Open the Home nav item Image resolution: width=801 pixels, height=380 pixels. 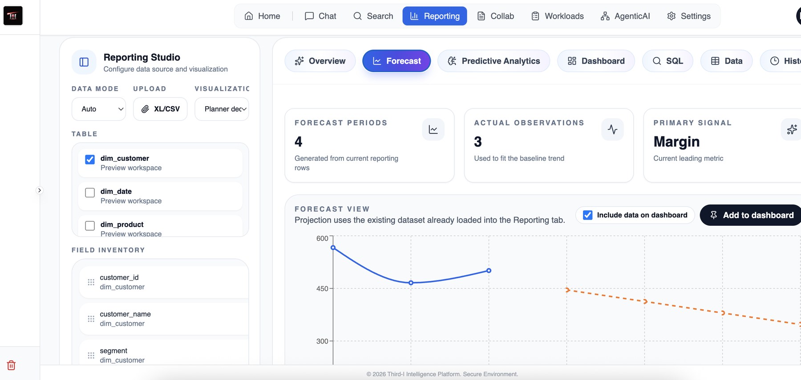(x=262, y=16)
